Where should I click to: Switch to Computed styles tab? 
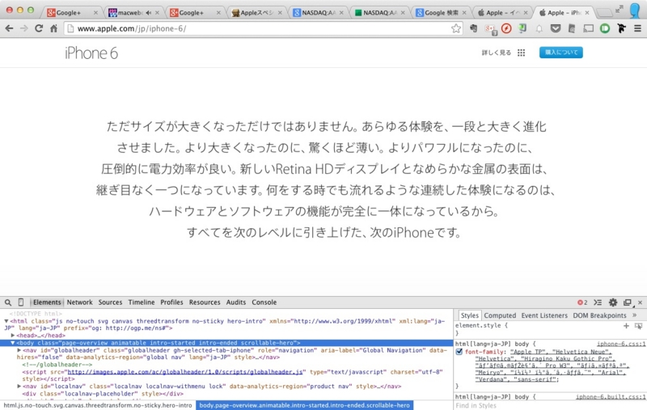500,315
